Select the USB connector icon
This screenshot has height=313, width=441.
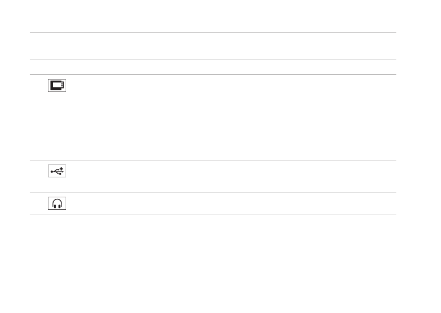(58, 171)
